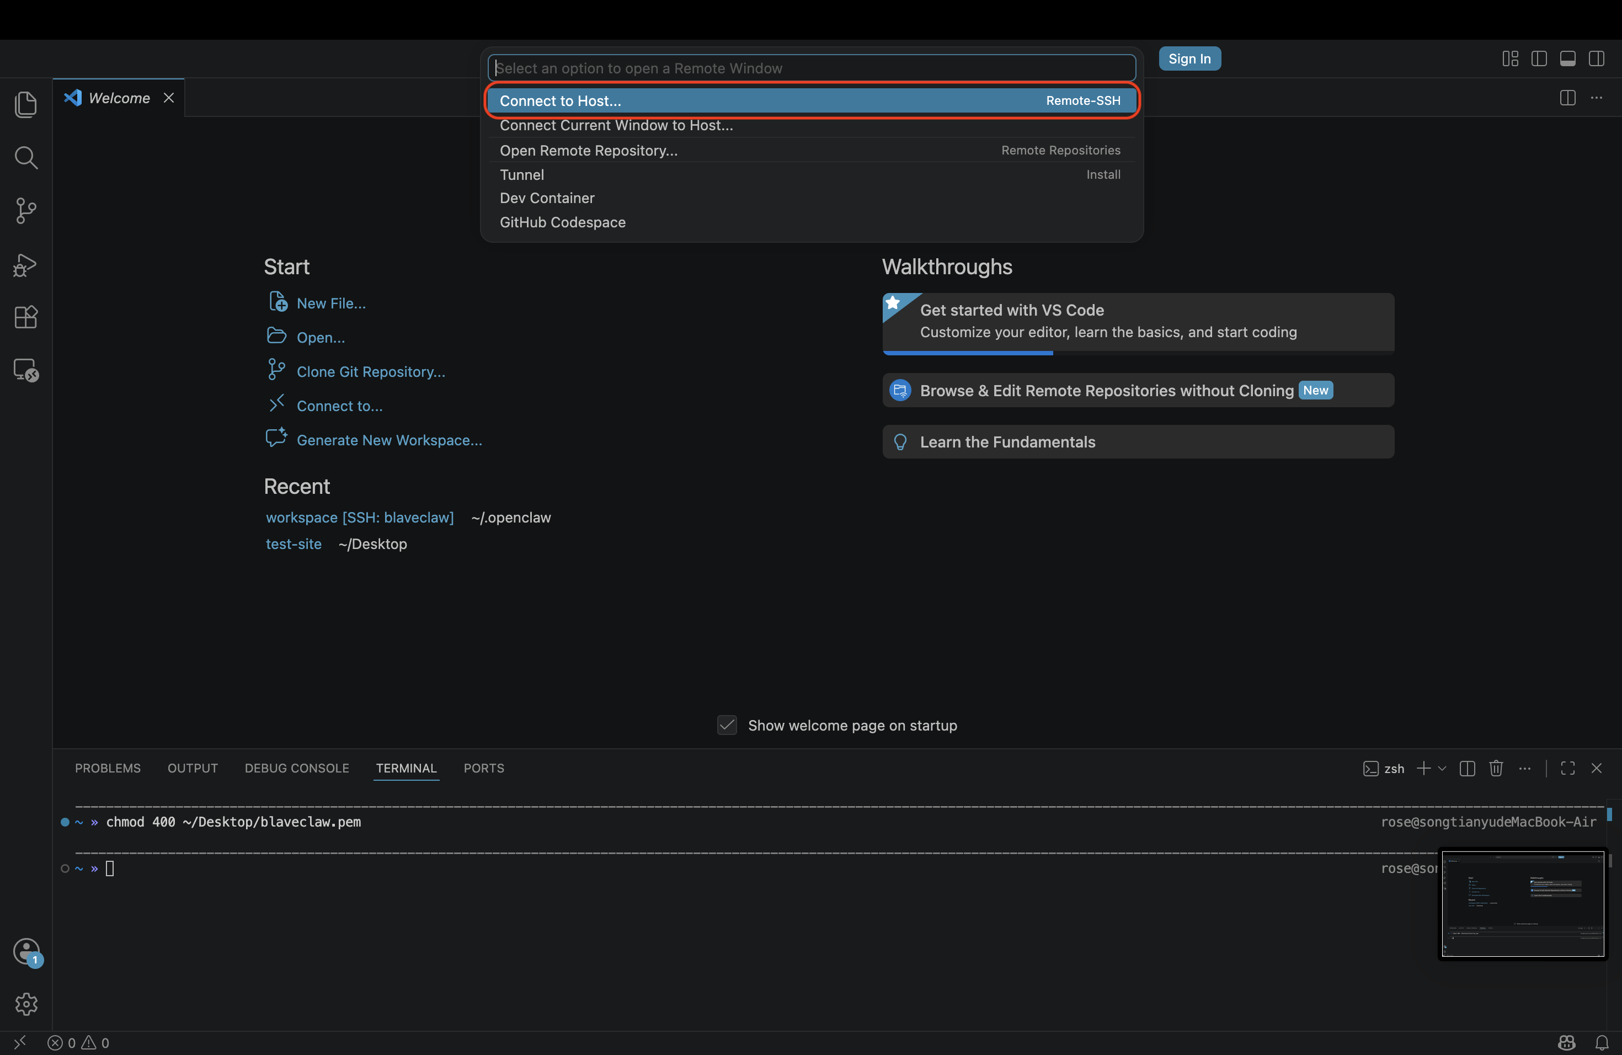Viewport: 1622px width, 1055px height.
Task: Choose Connect to Host... Remote-SSH option
Action: click(811, 100)
